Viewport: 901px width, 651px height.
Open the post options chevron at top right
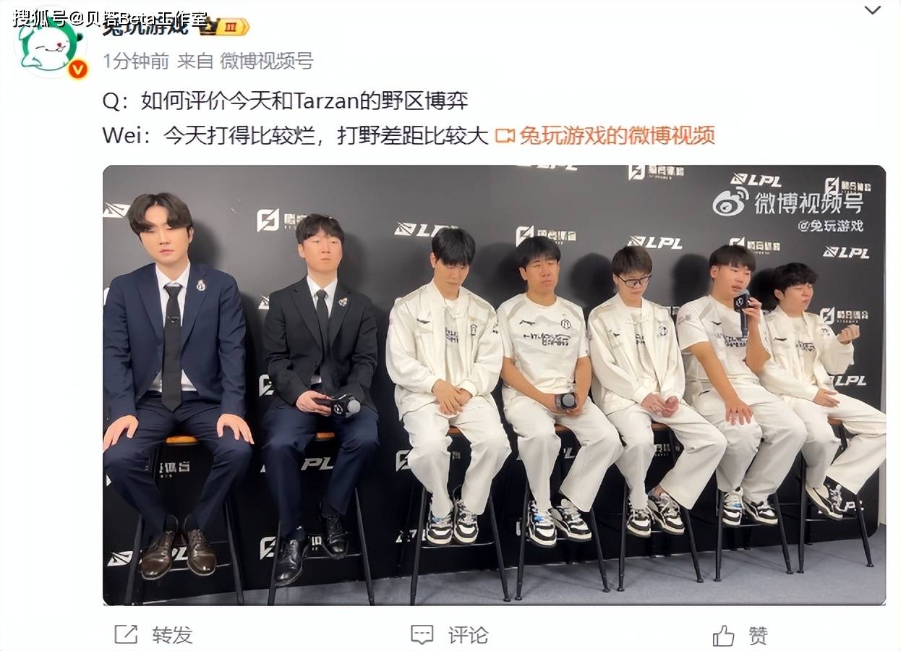pos(873,10)
